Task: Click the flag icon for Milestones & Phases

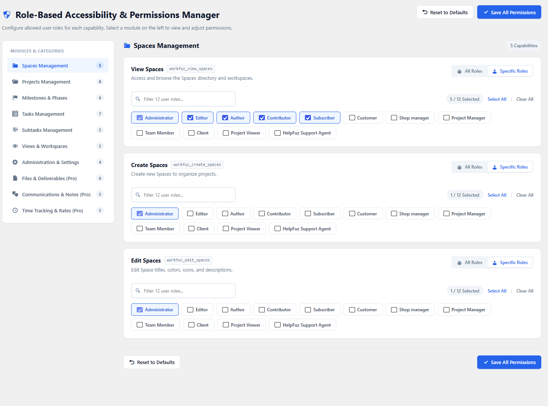Action: click(15, 98)
